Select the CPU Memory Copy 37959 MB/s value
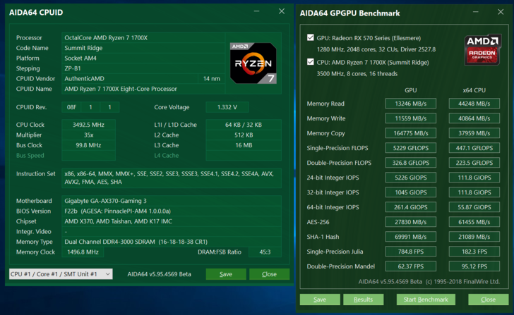Viewport: 514px width, 315px height. click(x=474, y=133)
